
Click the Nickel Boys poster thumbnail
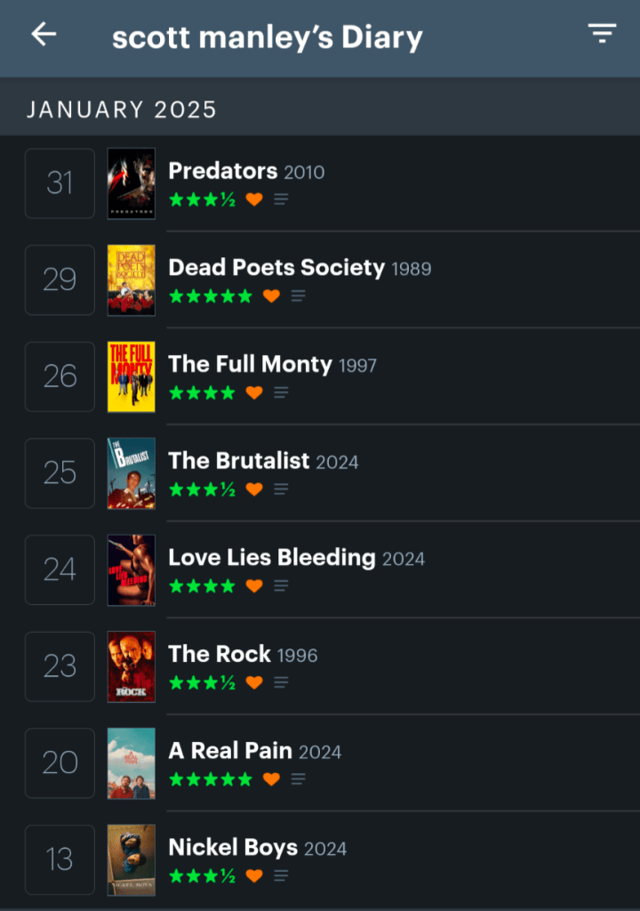pos(131,859)
